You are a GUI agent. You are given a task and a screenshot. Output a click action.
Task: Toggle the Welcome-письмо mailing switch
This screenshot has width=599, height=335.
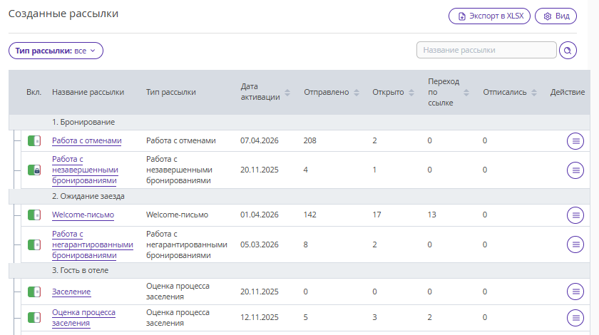point(34,215)
